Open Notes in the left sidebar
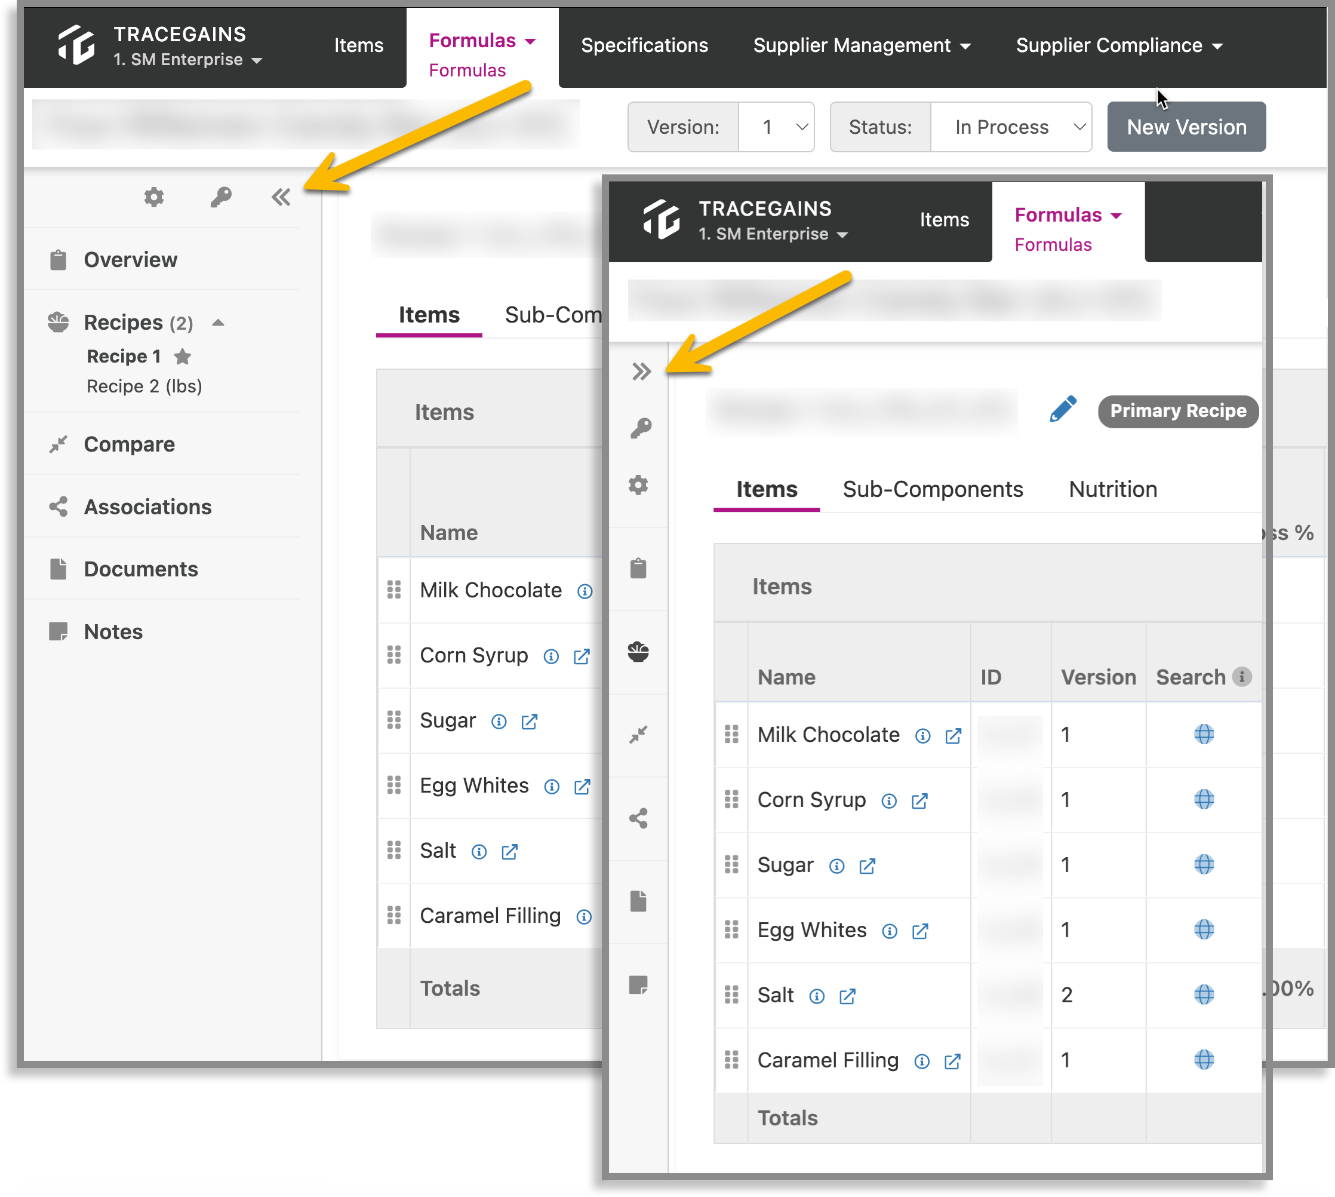Image resolution: width=1335 pixels, height=1197 pixels. [x=113, y=631]
